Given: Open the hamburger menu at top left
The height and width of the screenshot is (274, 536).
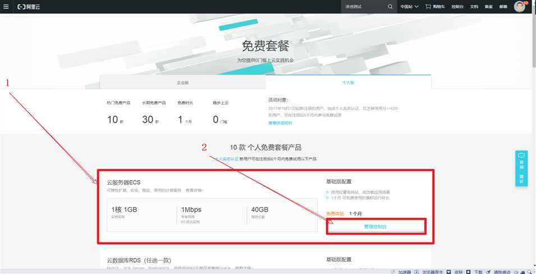Looking at the screenshot, I should tap(6, 7).
